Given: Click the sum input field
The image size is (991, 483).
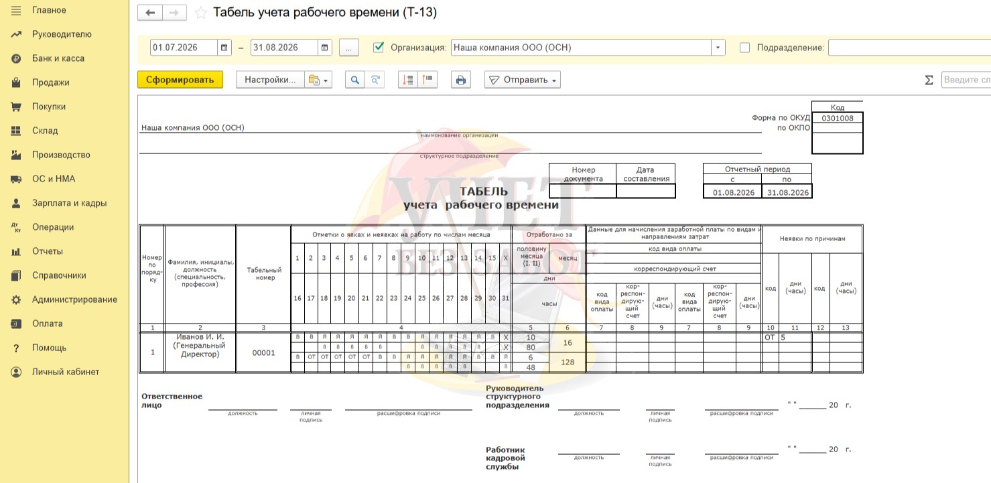Looking at the screenshot, I should (x=966, y=80).
